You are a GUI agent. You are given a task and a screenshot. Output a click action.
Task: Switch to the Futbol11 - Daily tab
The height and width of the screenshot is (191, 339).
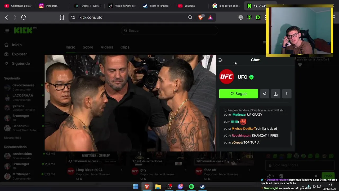point(87,6)
